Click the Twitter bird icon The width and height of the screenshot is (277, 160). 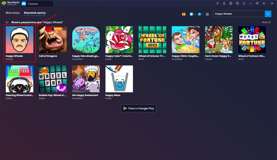(191, 14)
